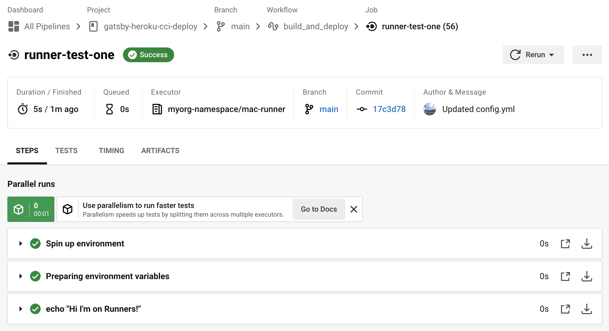The width and height of the screenshot is (609, 331).
Task: Open the Rerun dropdown
Action: pyautogui.click(x=533, y=55)
